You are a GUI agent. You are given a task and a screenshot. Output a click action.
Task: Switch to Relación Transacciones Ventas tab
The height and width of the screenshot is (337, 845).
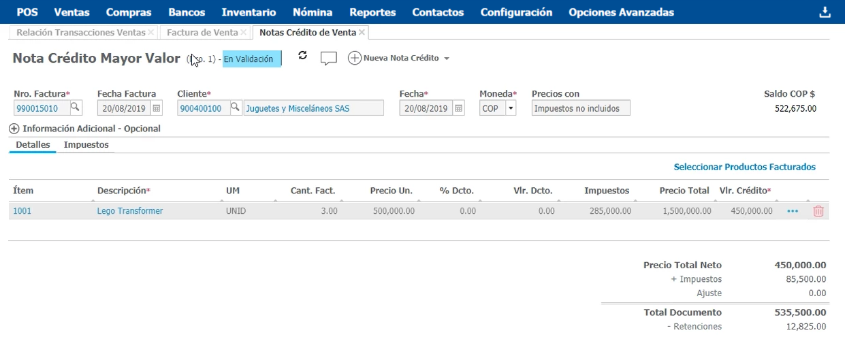tap(80, 33)
